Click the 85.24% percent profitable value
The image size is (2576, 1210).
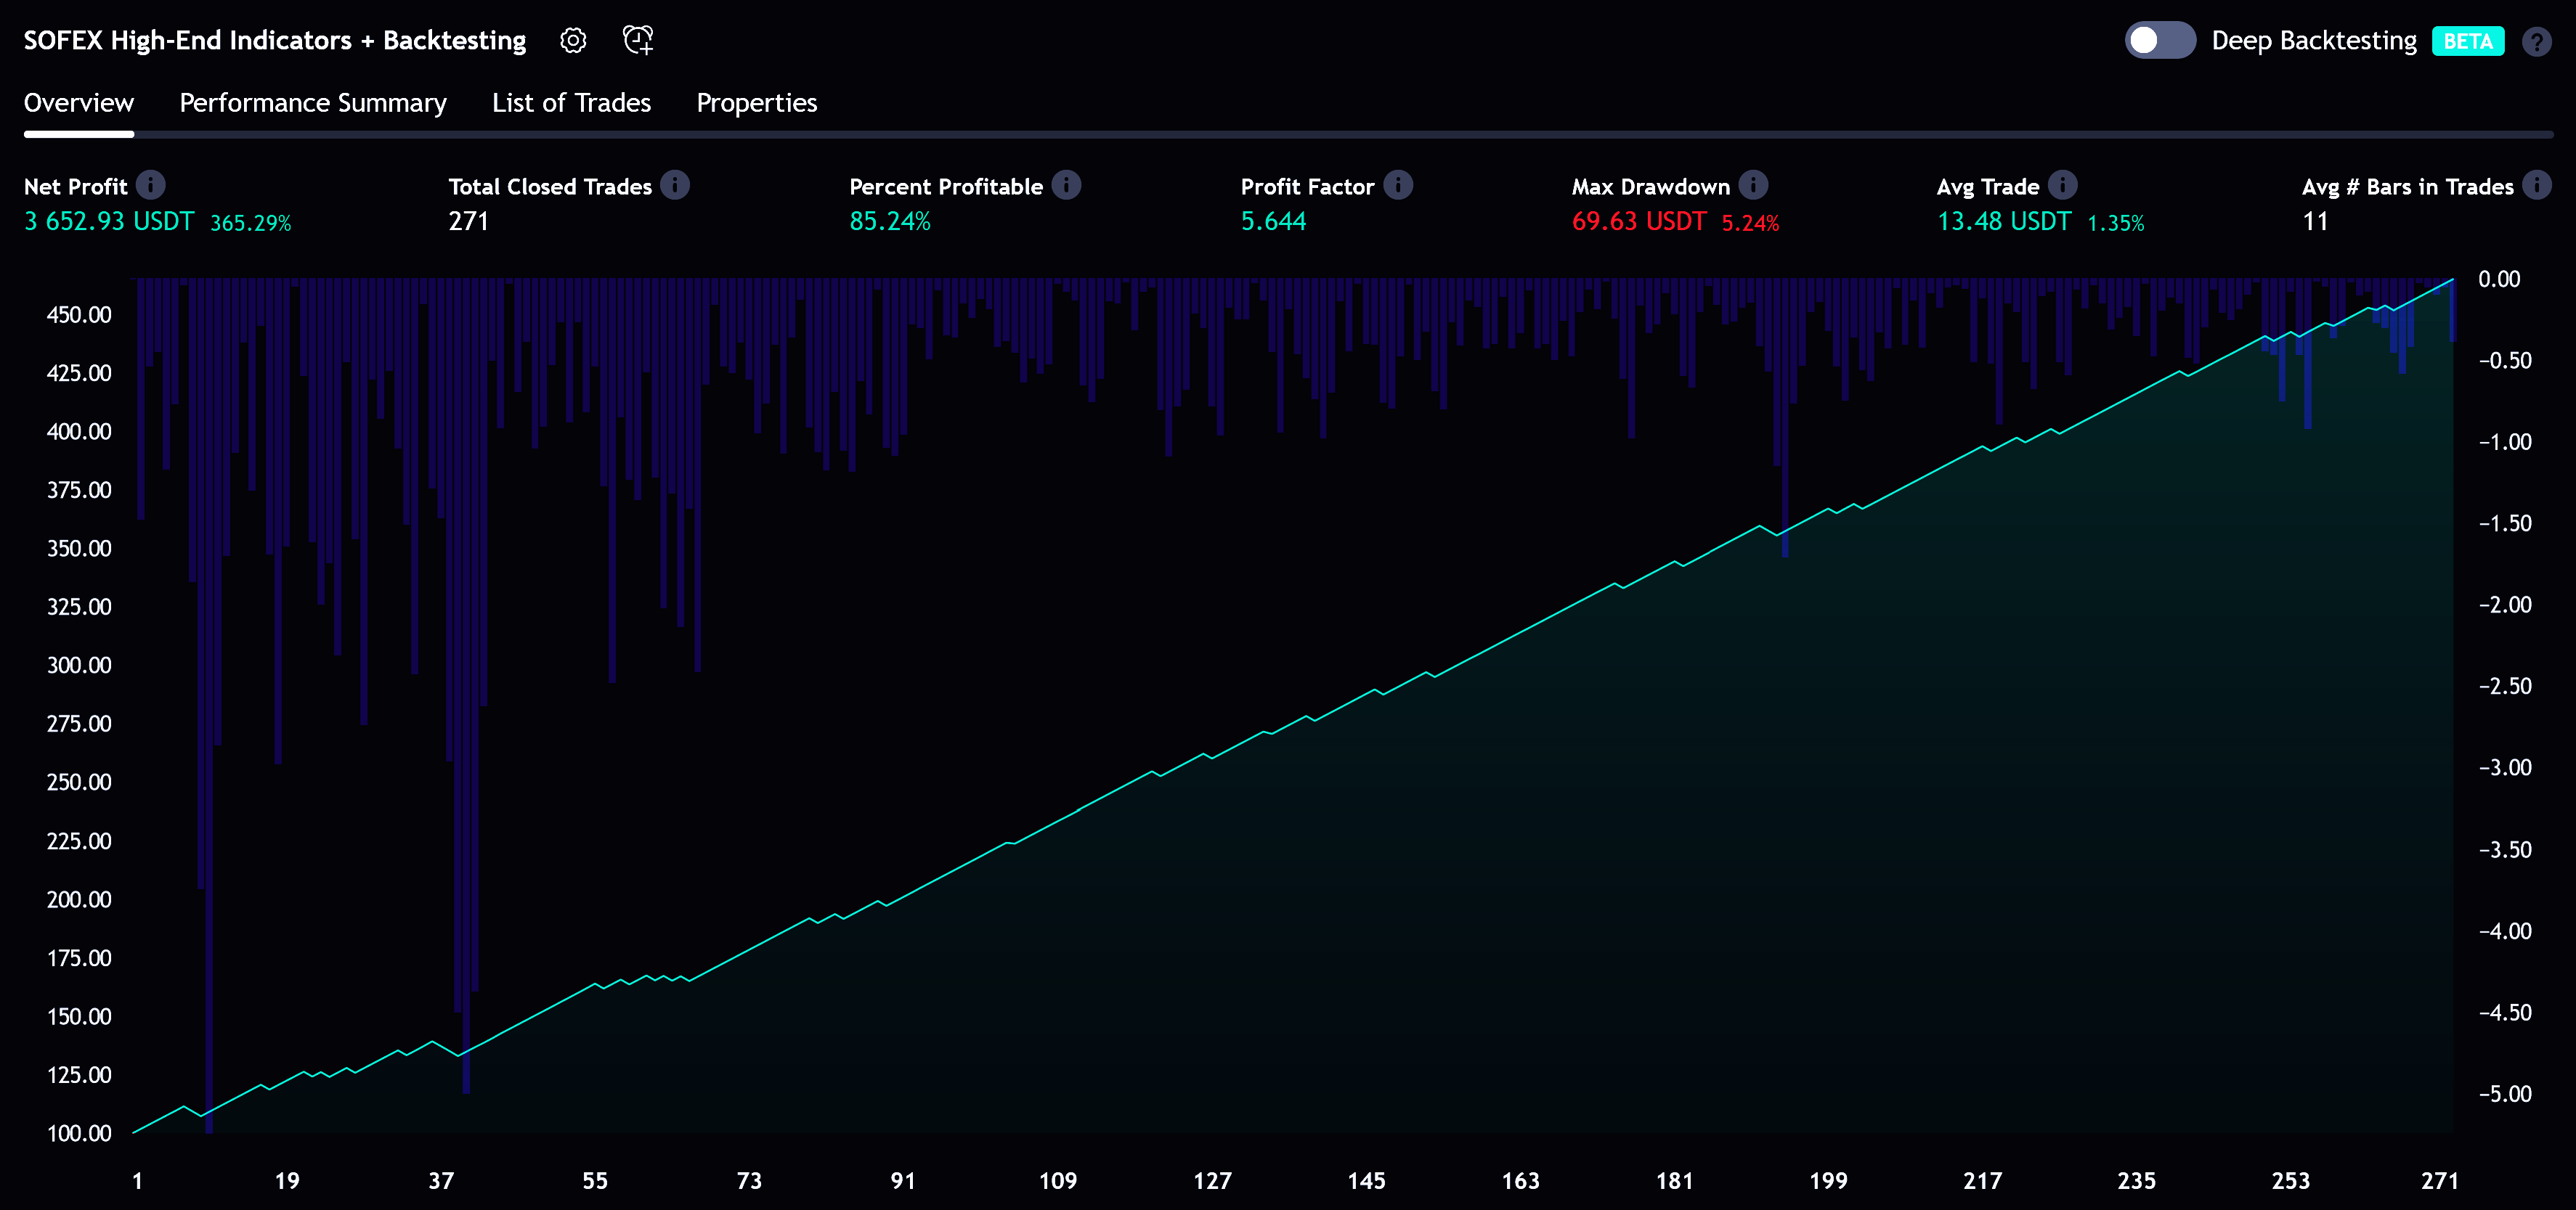click(x=890, y=221)
